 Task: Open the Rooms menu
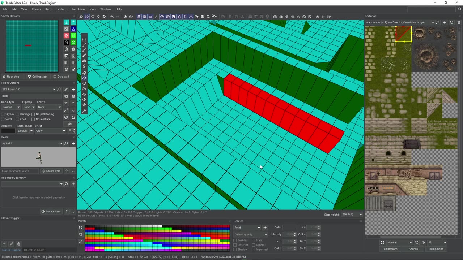pyautogui.click(x=36, y=9)
